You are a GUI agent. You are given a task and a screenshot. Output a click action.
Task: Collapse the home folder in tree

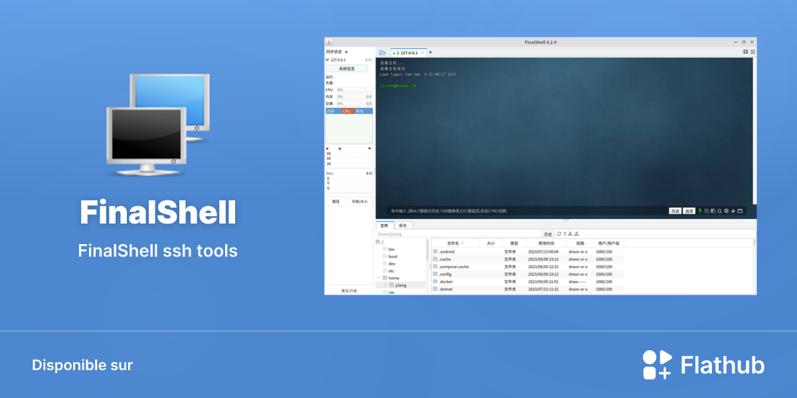pyautogui.click(x=378, y=278)
